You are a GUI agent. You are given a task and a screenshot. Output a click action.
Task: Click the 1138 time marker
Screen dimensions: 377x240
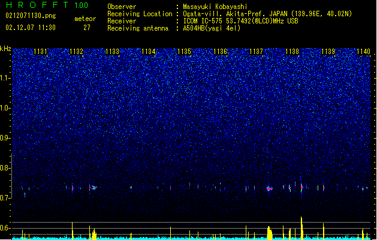292,51
